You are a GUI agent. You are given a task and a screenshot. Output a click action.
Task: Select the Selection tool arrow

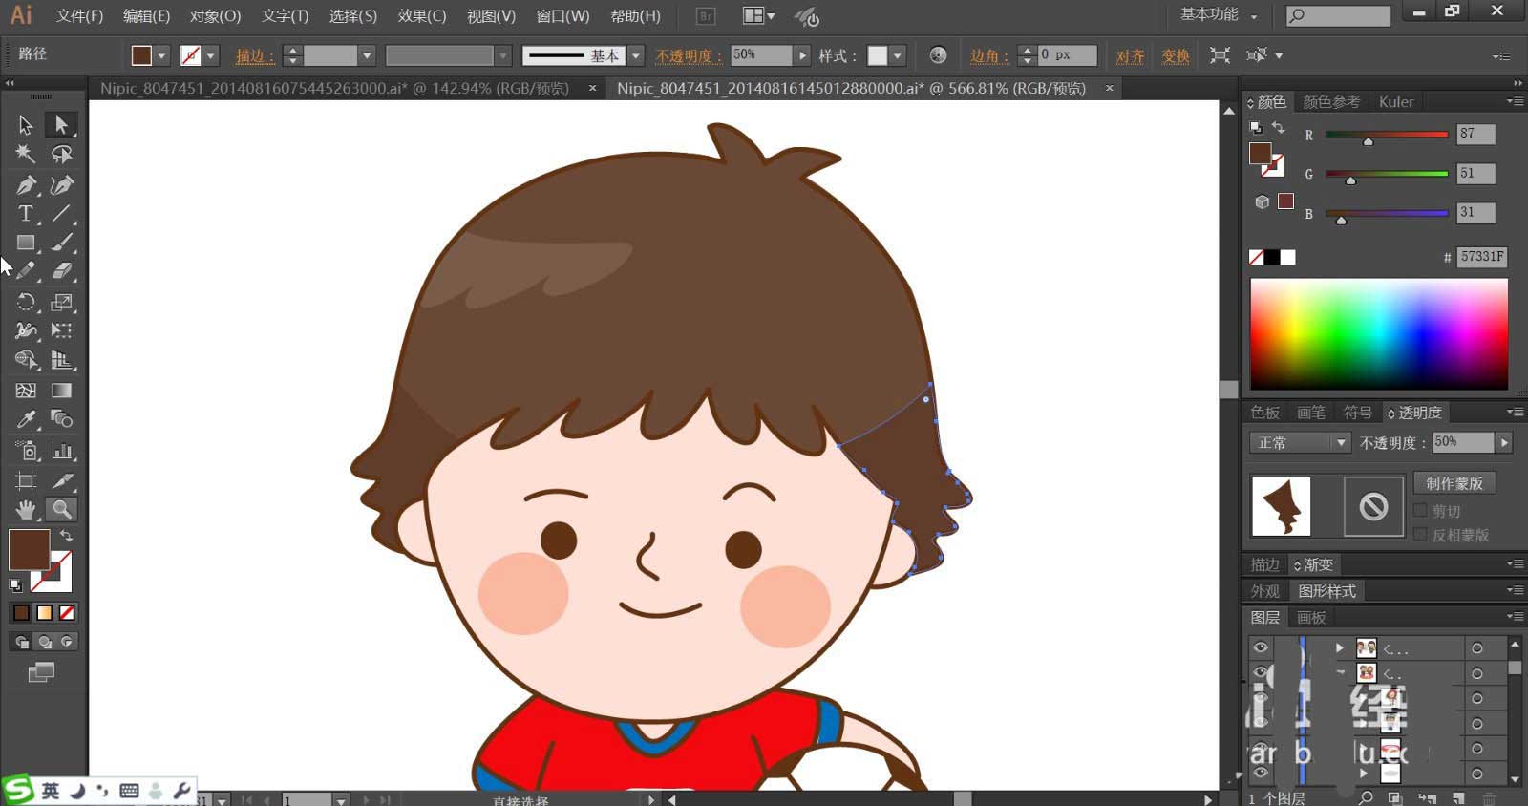tap(26, 124)
